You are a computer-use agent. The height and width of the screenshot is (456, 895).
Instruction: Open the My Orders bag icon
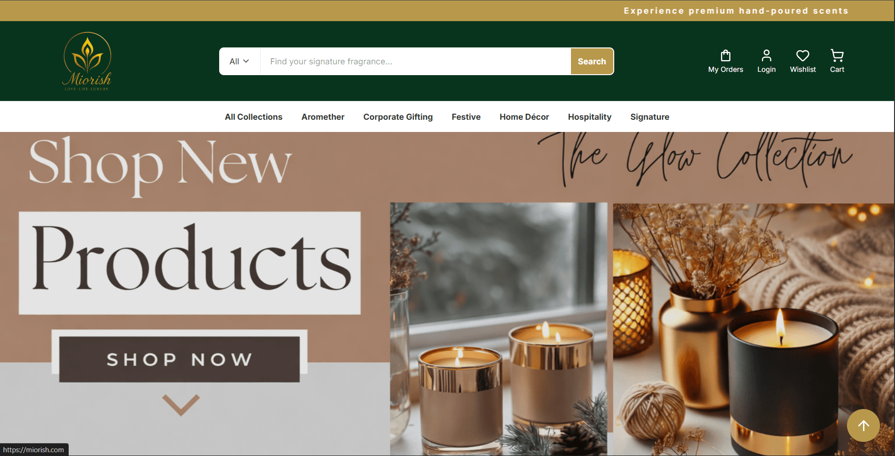726,56
